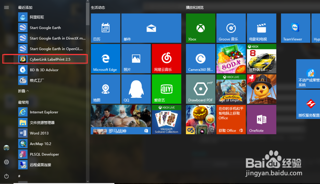This screenshot has width=320, height=184.
Task: Open Start Google Earth in DirectX mode
Action: pos(52,38)
